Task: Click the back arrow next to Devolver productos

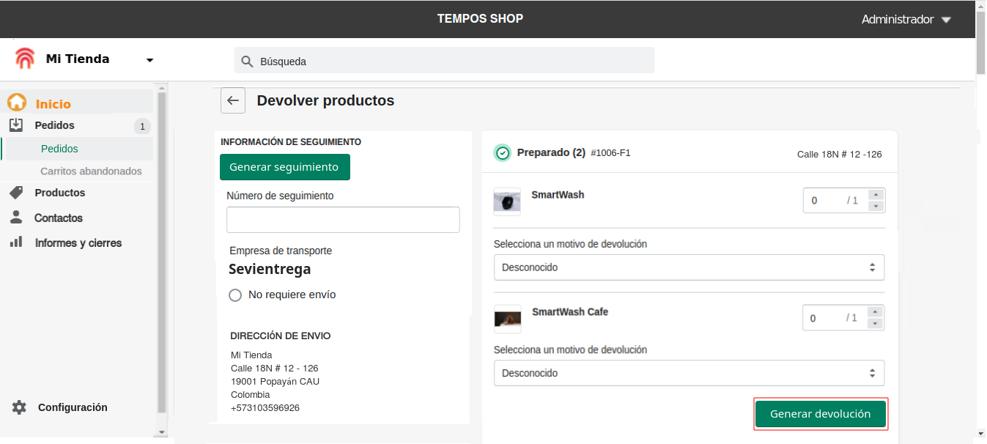Action: pyautogui.click(x=233, y=101)
